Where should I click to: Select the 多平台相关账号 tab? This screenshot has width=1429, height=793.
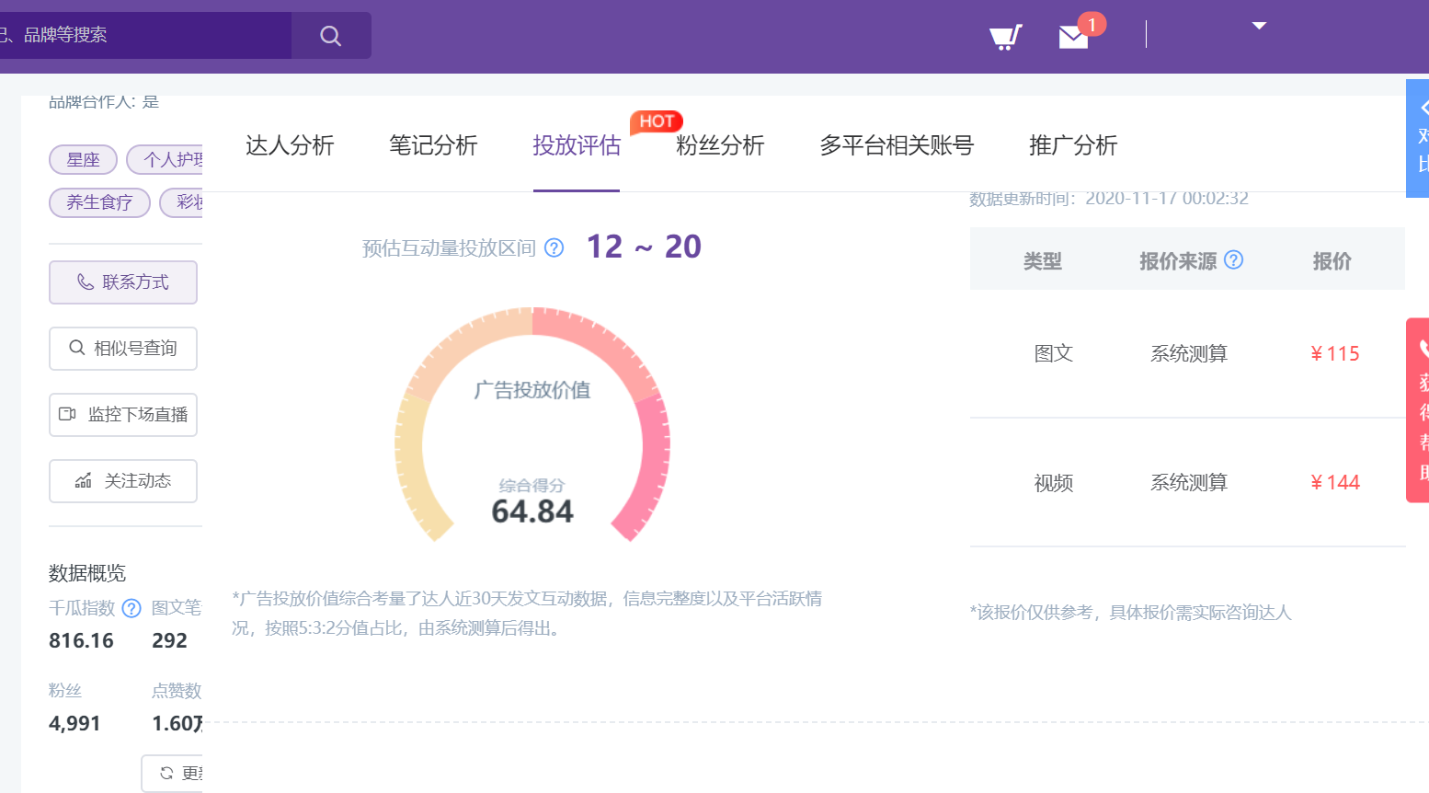coord(897,145)
